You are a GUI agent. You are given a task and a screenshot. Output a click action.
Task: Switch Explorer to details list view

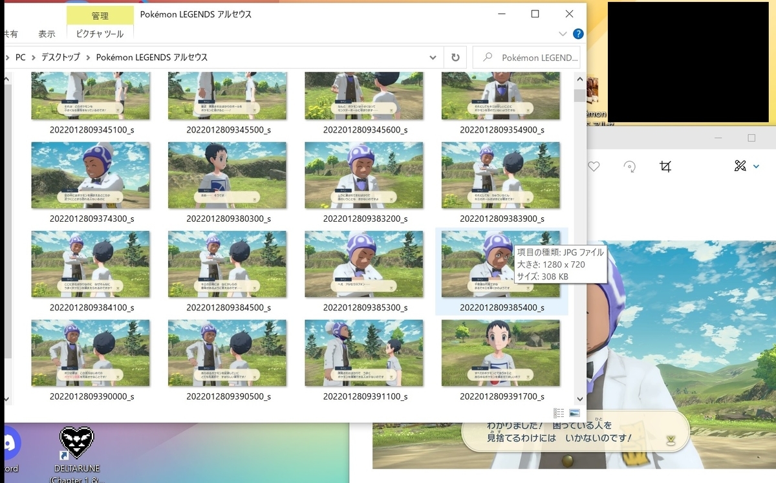pos(559,413)
